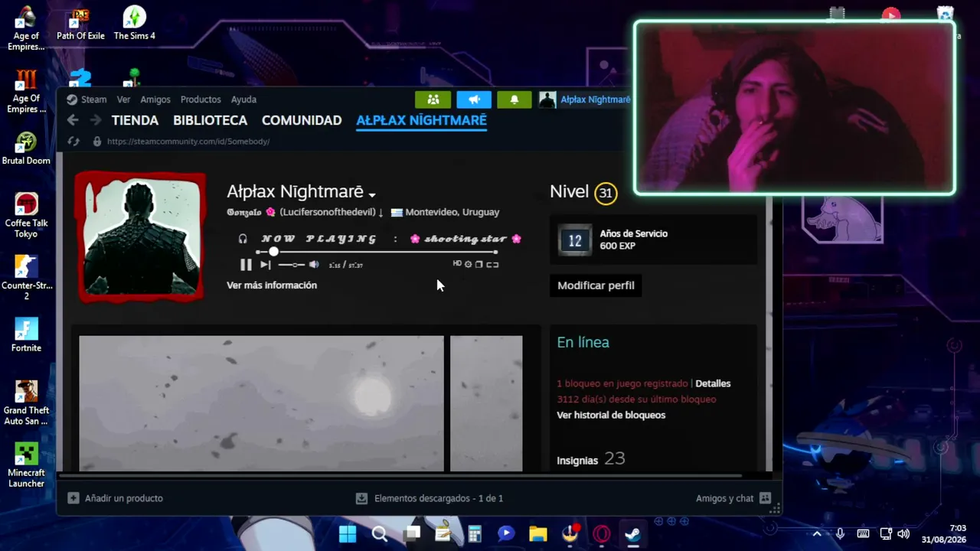Open the Ayuda menu

243,99
